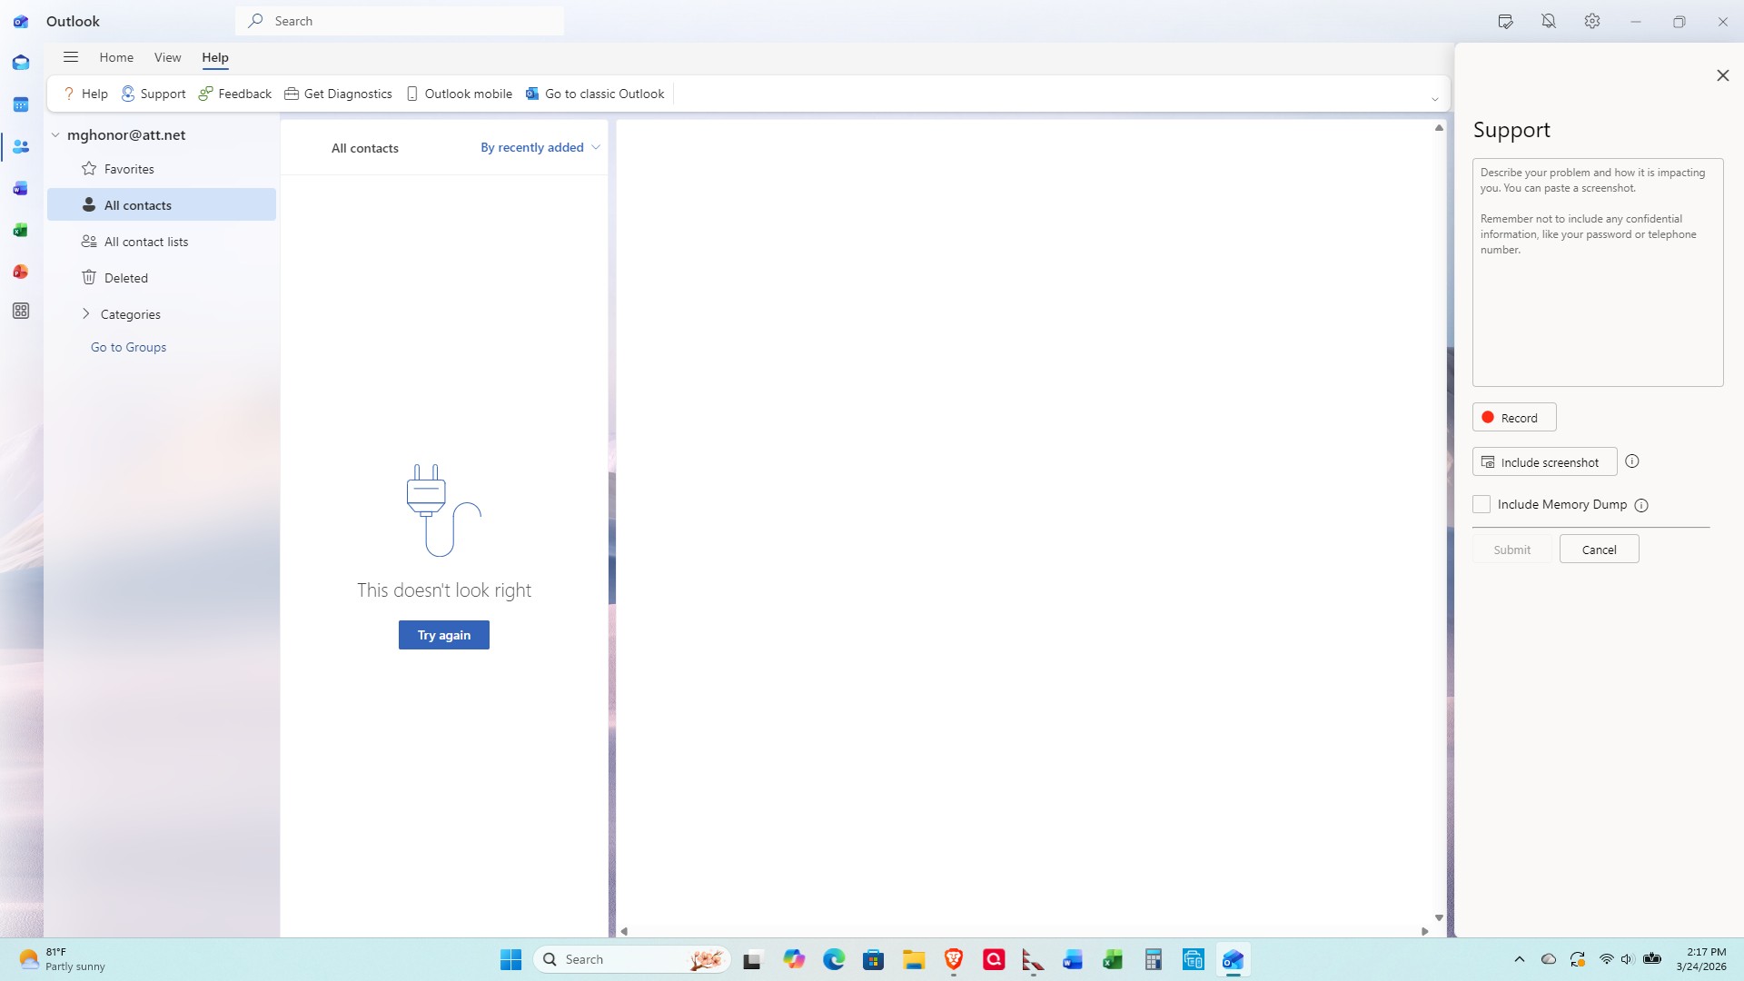Open File Explorer from the taskbar
The image size is (1744, 981).
[x=914, y=959]
